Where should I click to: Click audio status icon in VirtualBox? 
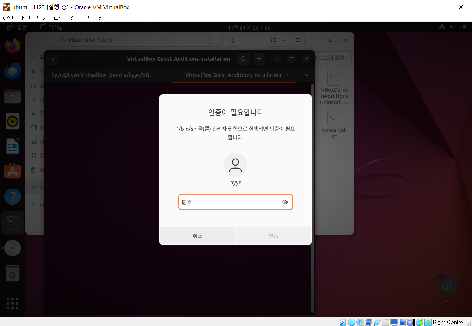coord(360,322)
